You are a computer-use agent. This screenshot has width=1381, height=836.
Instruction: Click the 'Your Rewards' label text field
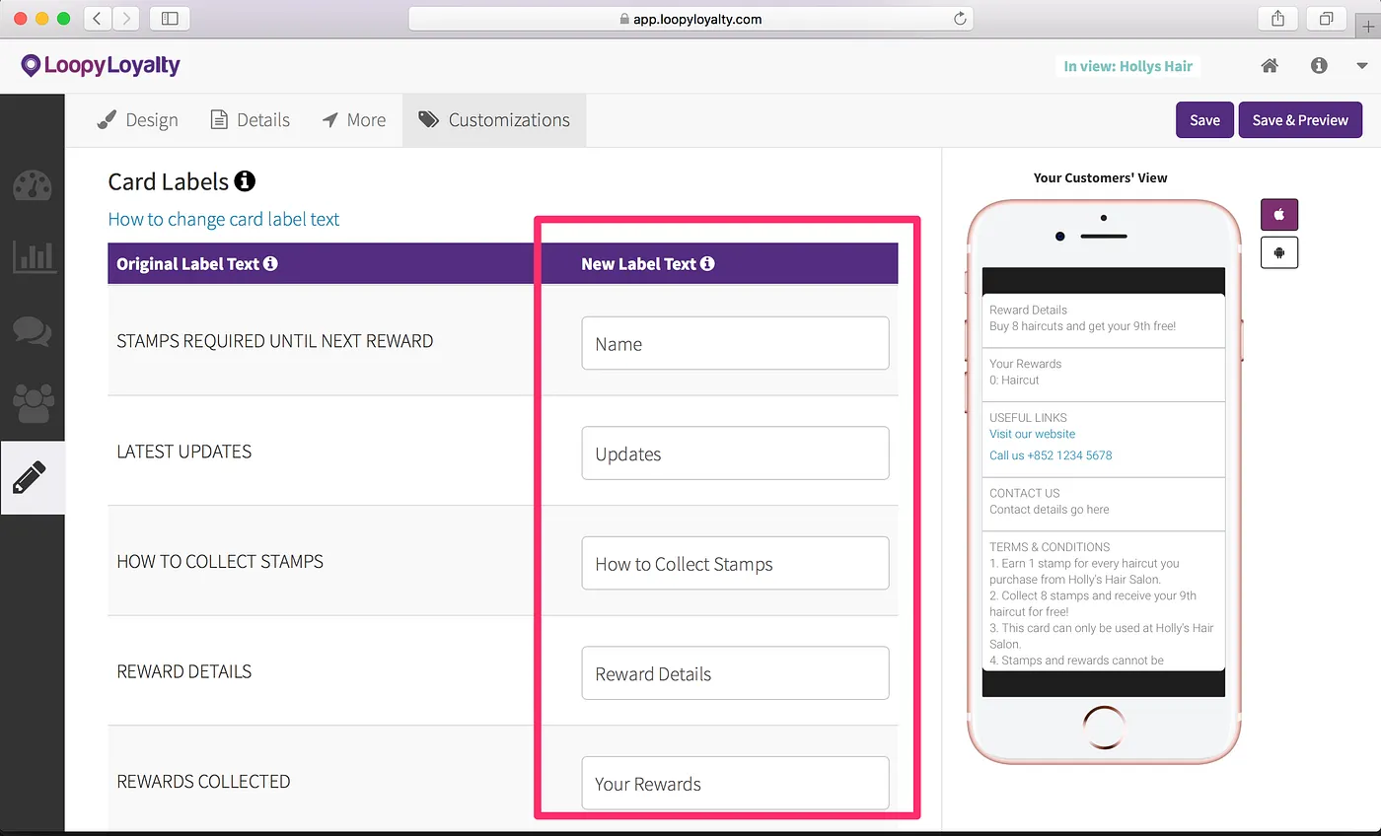735,784
